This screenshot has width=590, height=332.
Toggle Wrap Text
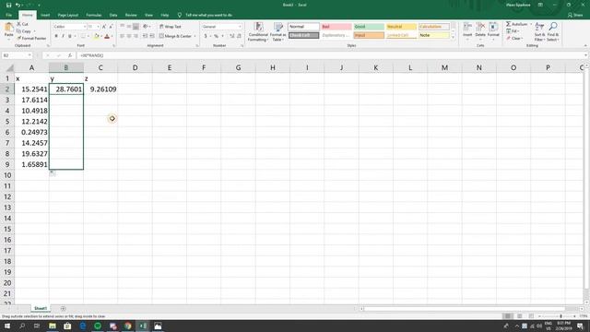[x=170, y=27]
